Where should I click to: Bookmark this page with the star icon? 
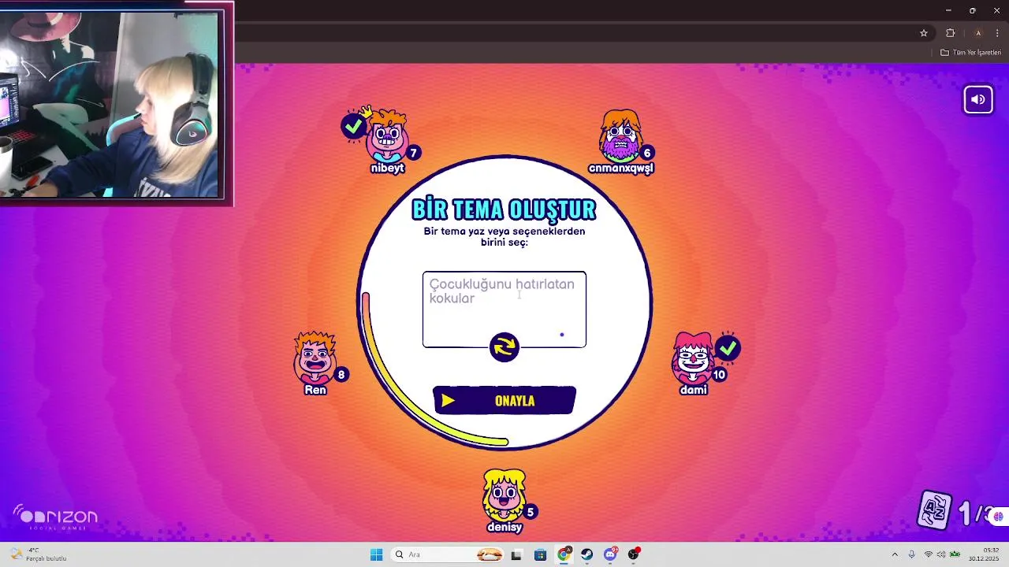924,33
